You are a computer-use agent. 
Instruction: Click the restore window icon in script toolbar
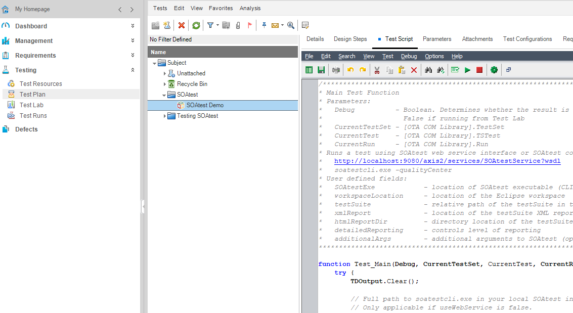pyautogui.click(x=508, y=70)
